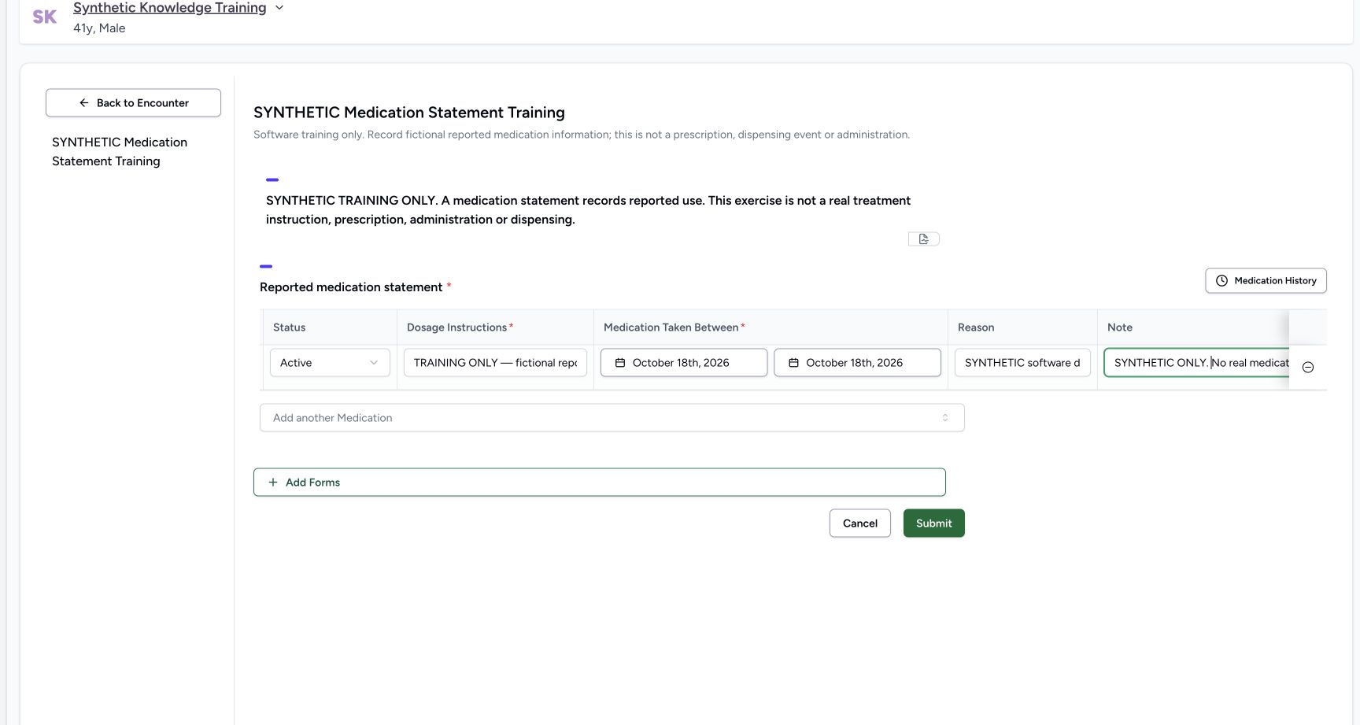The image size is (1360, 725).
Task: Click the Add Forms button
Action: point(600,483)
